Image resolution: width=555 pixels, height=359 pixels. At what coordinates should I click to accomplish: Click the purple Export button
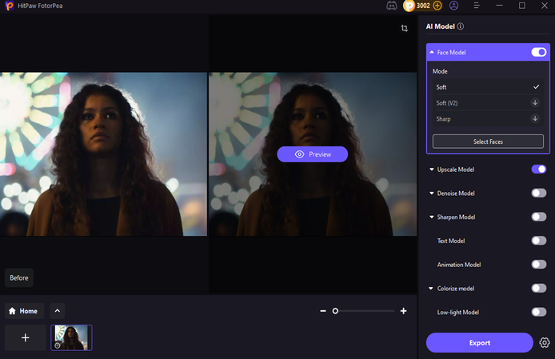480,343
